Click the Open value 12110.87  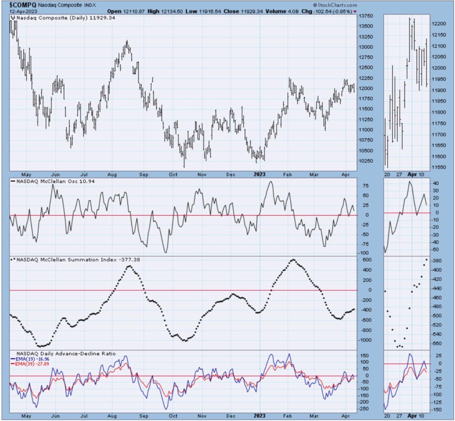pyautogui.click(x=133, y=12)
